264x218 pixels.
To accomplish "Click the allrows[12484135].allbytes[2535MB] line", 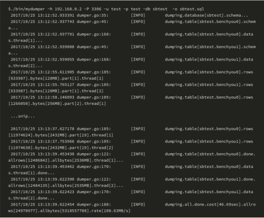I will (65, 186).
